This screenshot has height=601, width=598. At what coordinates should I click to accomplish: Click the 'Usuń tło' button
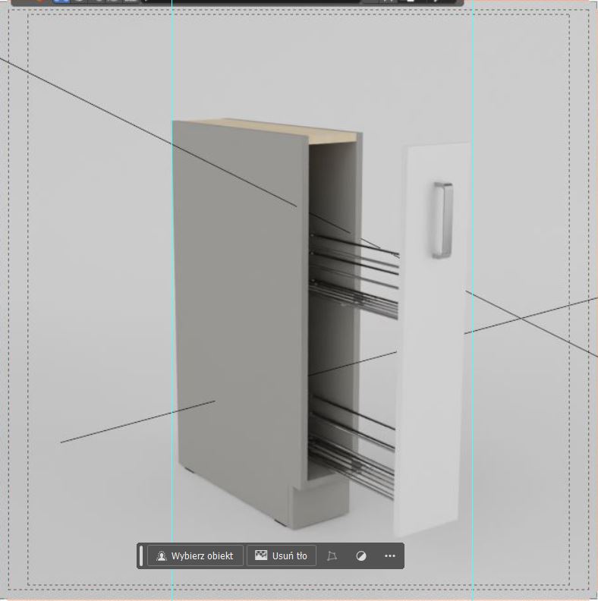[282, 555]
